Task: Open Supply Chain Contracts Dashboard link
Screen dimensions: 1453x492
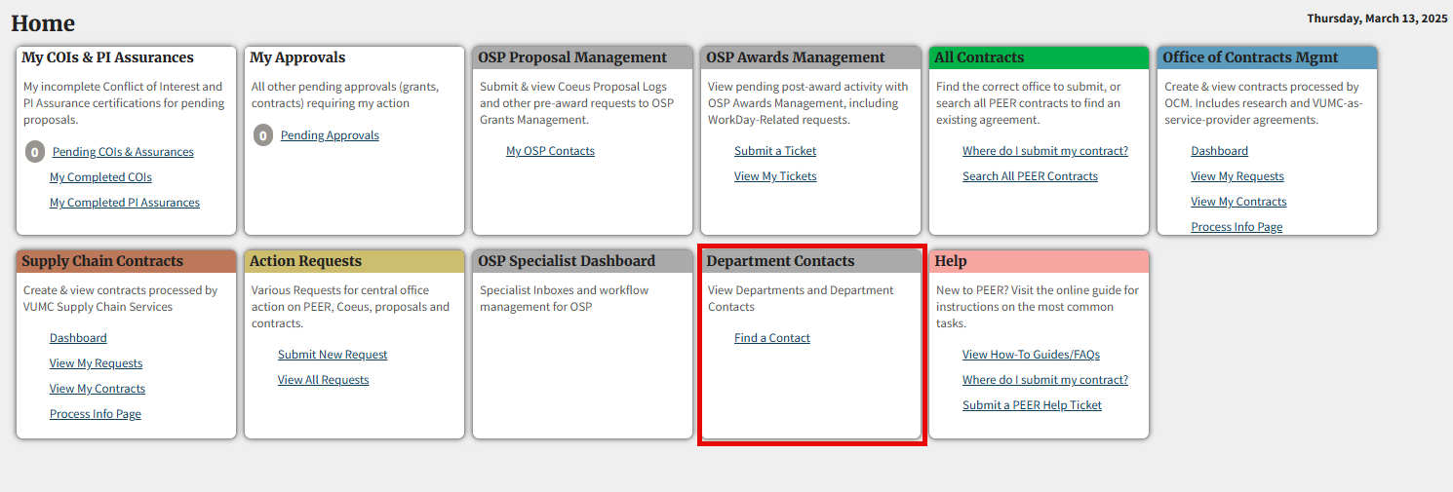Action: (x=78, y=338)
